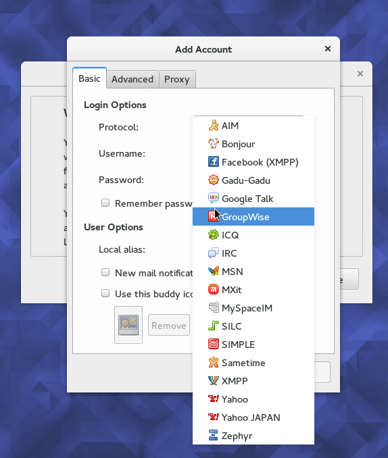This screenshot has height=458, width=388.
Task: Click the Sametime orange figure icon
Action: pos(214,362)
